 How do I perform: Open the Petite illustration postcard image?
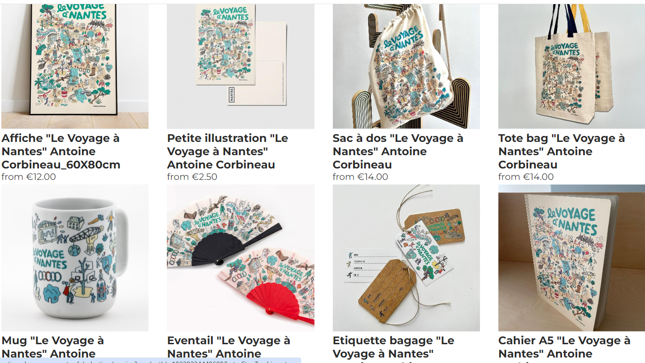click(241, 66)
